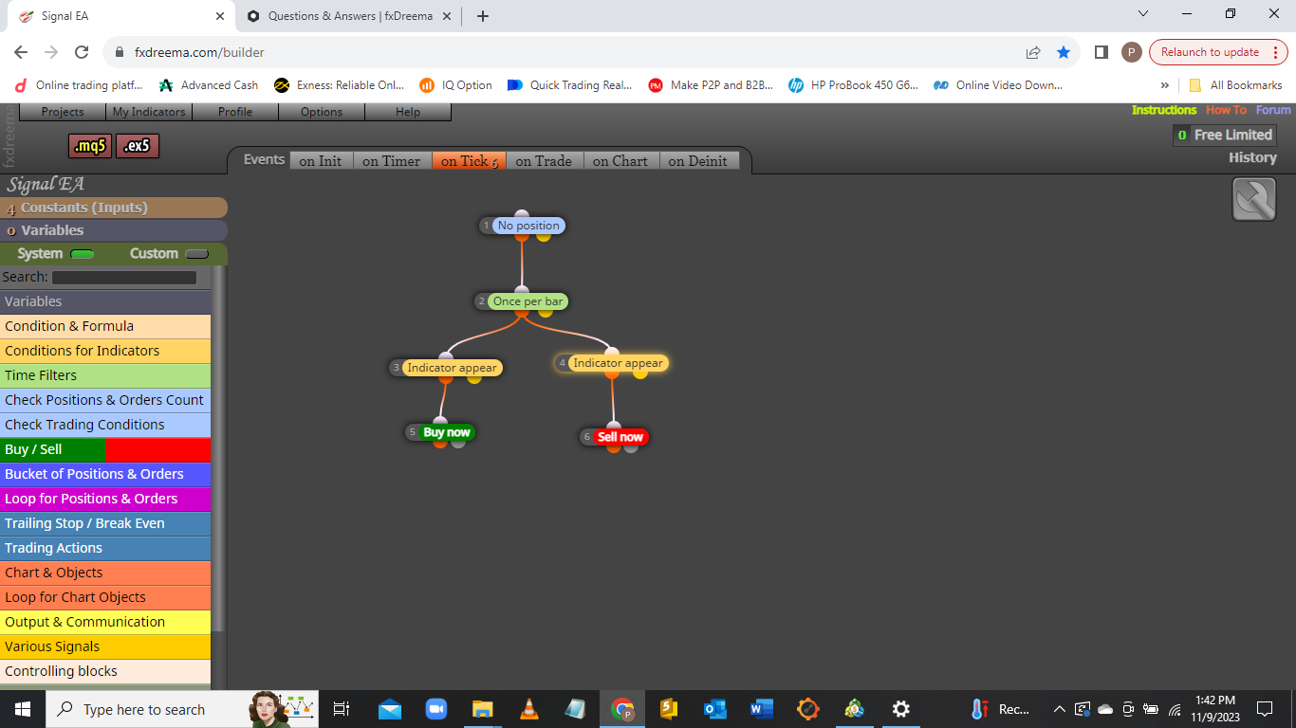Expand Trailing Stop / Break Even category
The width and height of the screenshot is (1296, 728).
[x=105, y=523]
